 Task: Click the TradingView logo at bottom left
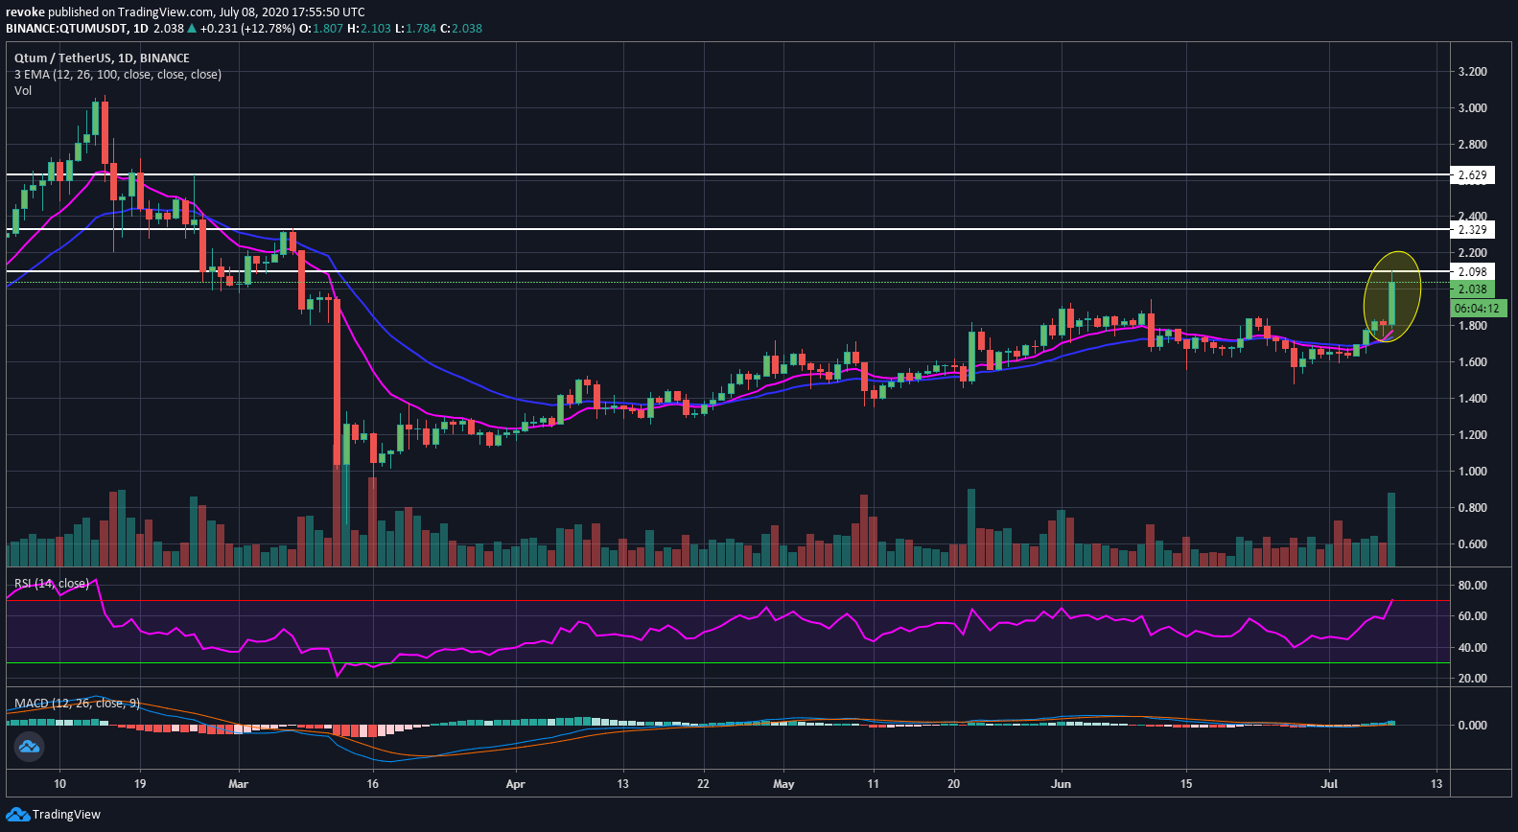(53, 815)
